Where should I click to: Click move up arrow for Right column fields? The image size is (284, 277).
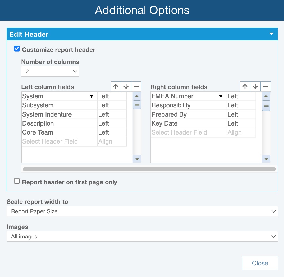[x=245, y=86]
